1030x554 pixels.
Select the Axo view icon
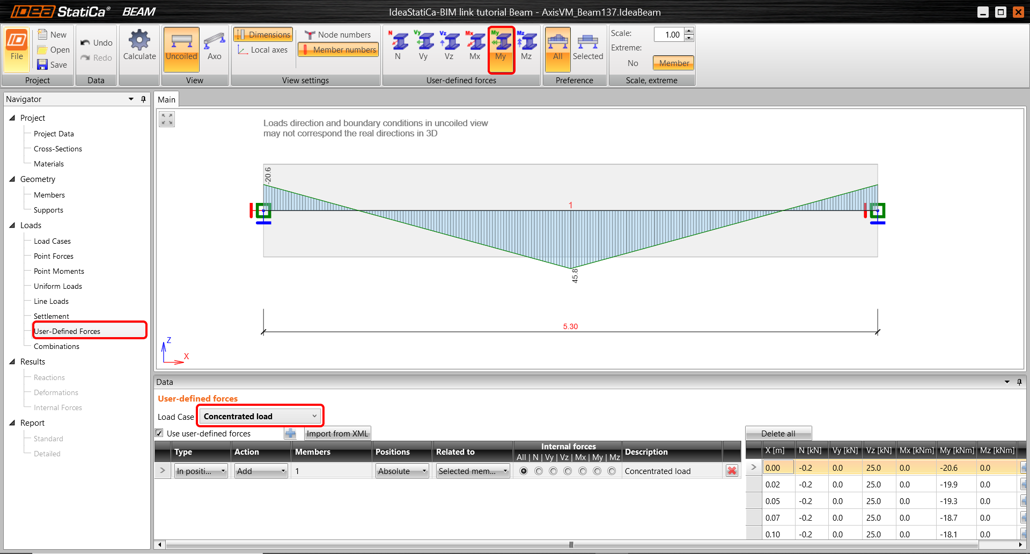tap(214, 41)
